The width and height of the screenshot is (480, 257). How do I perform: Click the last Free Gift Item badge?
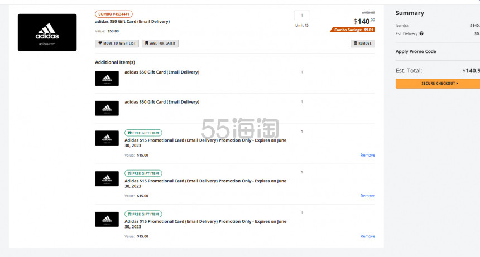click(x=143, y=214)
